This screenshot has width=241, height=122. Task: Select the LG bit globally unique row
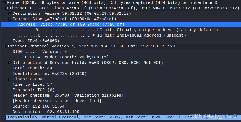click(x=121, y=30)
